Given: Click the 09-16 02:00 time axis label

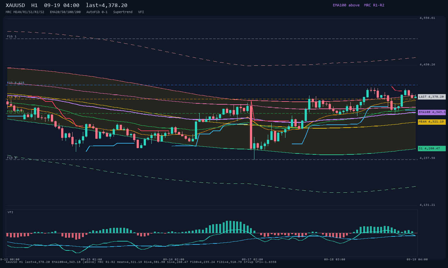Looking at the screenshot, I should click(x=174, y=259).
